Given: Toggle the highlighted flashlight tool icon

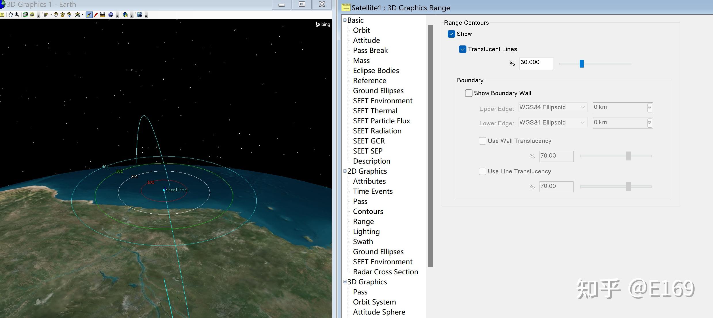Looking at the screenshot, I should coord(89,15).
